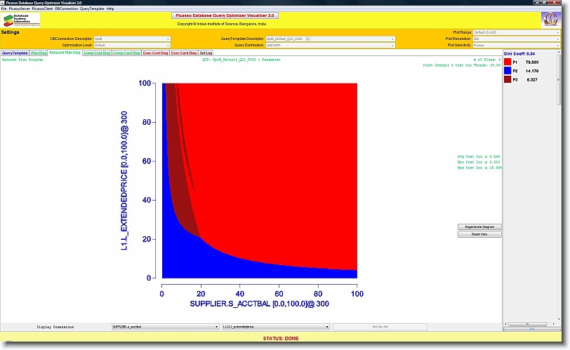Switch to the Plan Diag tab
The height and width of the screenshot is (350, 570).
pos(39,53)
